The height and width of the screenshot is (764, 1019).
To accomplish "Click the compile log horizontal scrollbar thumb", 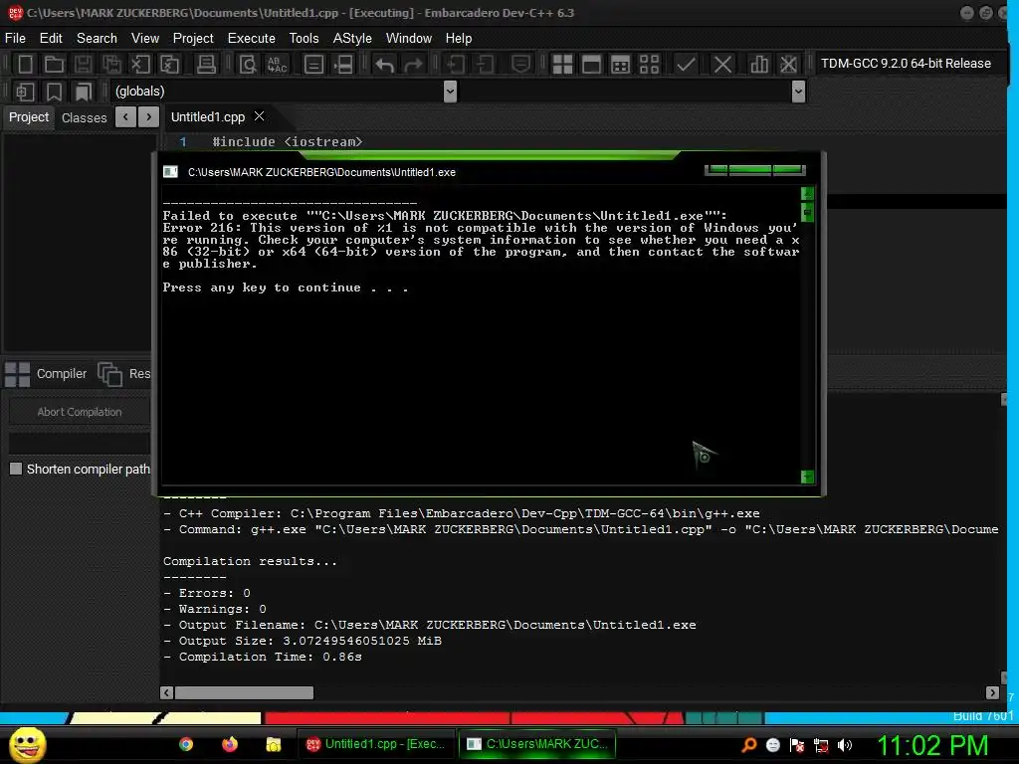I will (x=244, y=692).
